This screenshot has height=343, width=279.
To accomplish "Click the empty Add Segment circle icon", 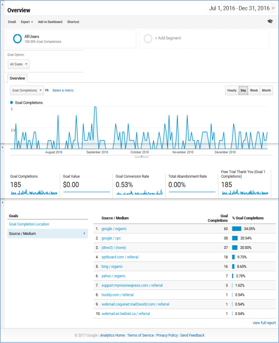I will (148, 38).
